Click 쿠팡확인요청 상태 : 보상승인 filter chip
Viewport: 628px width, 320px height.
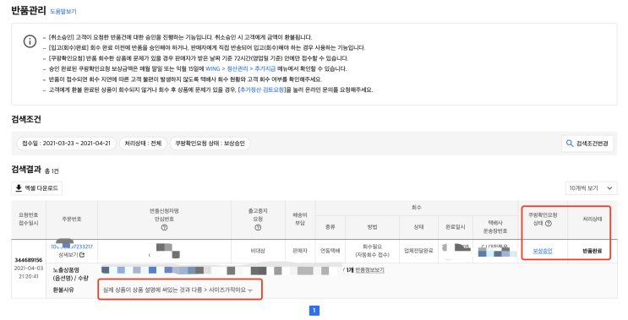point(210,144)
